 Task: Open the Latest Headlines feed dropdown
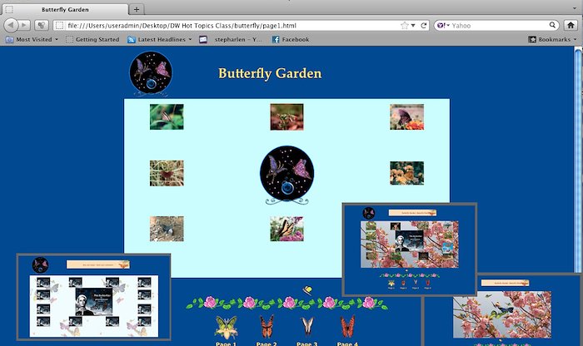pyautogui.click(x=160, y=39)
